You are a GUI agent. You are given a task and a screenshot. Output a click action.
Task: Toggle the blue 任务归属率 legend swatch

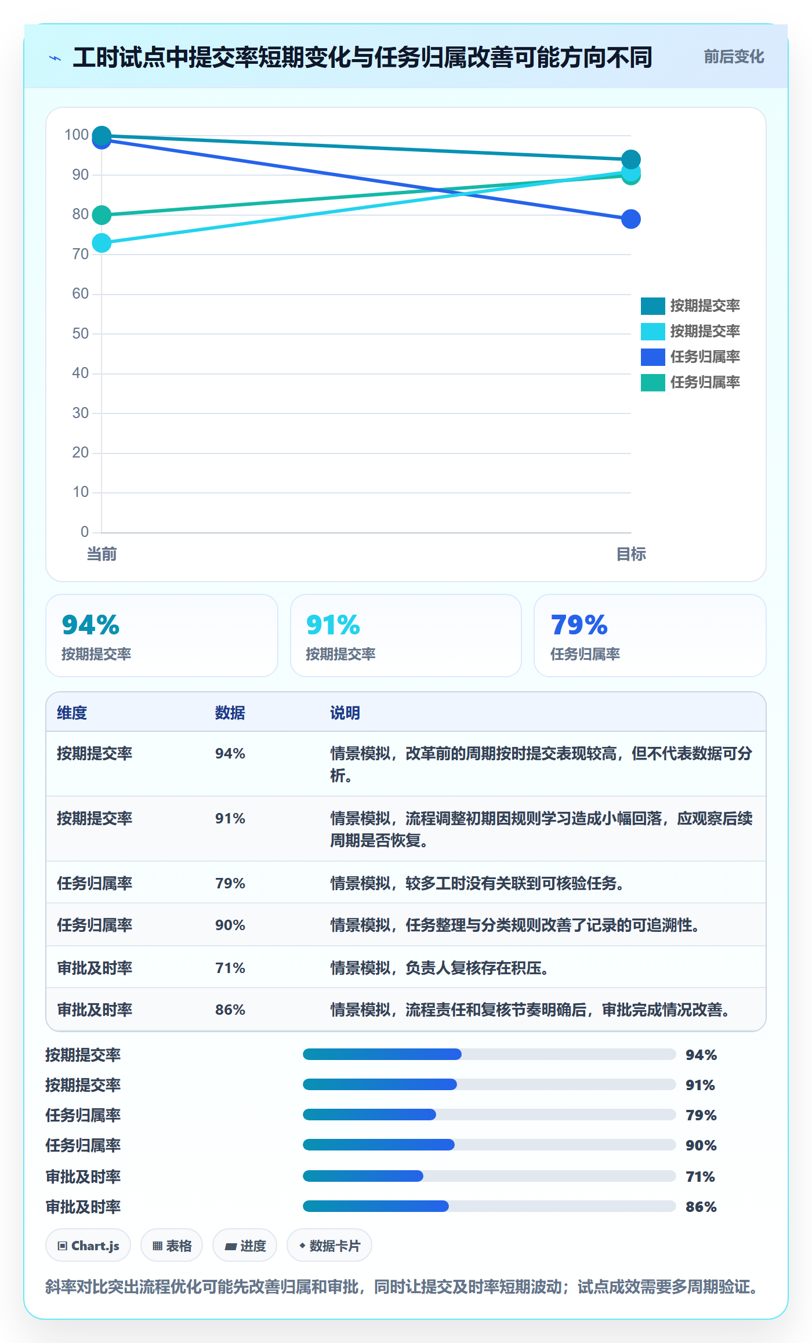(x=652, y=357)
